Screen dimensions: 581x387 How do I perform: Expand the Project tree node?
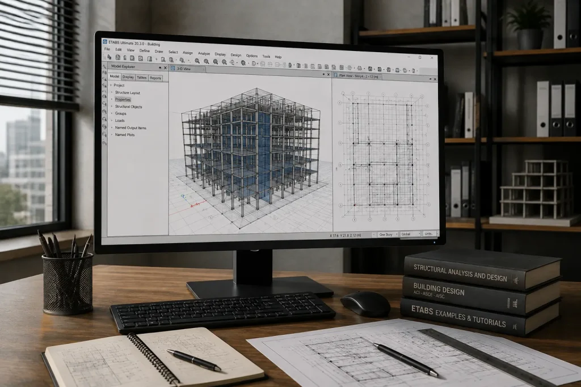point(111,85)
